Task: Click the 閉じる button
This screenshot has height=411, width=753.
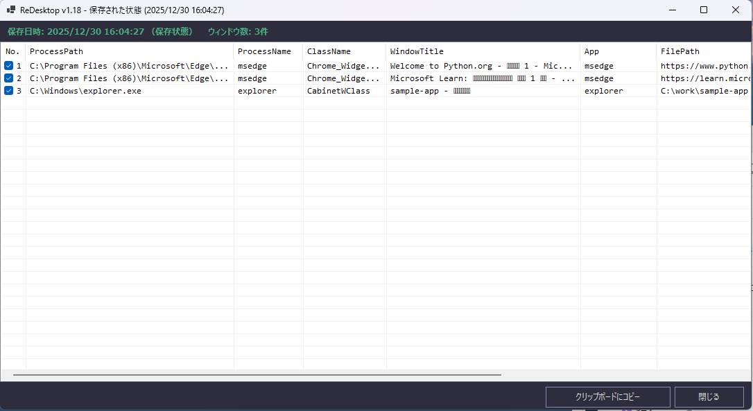Action: coord(709,397)
